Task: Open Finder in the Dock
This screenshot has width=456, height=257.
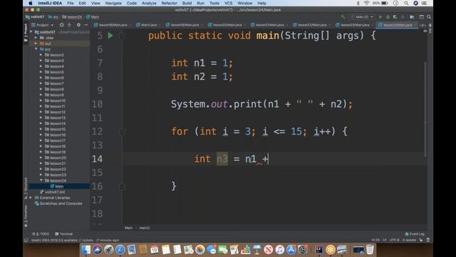Action: [85, 250]
